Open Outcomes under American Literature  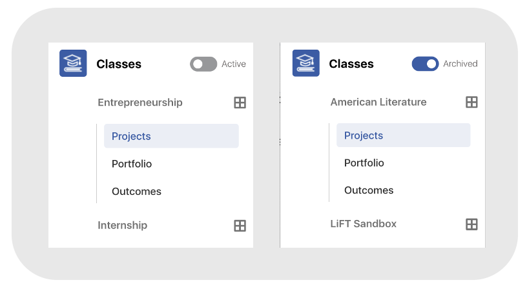click(369, 190)
